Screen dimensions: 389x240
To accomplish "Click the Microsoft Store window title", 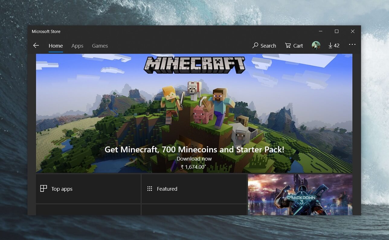I will 46,31.
